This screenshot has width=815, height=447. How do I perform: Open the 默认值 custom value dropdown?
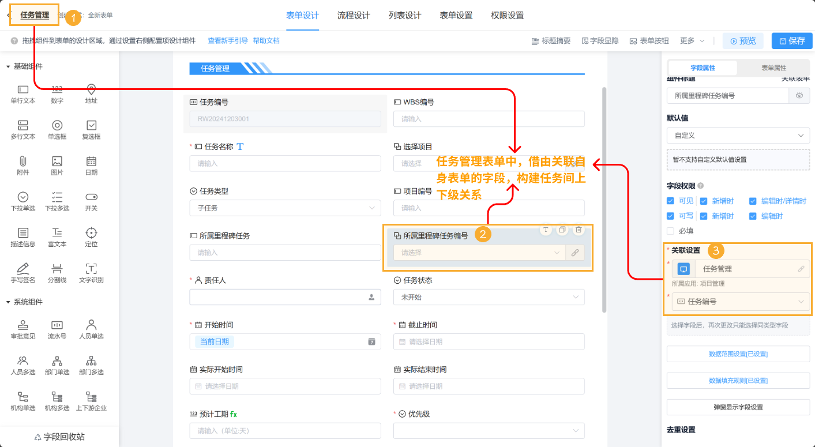coord(738,135)
